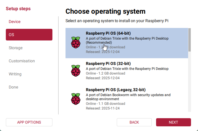Click the raspberry icon for Raspberry Pi OS (32-bit)
The width and height of the screenshot is (198, 131).
click(75, 71)
